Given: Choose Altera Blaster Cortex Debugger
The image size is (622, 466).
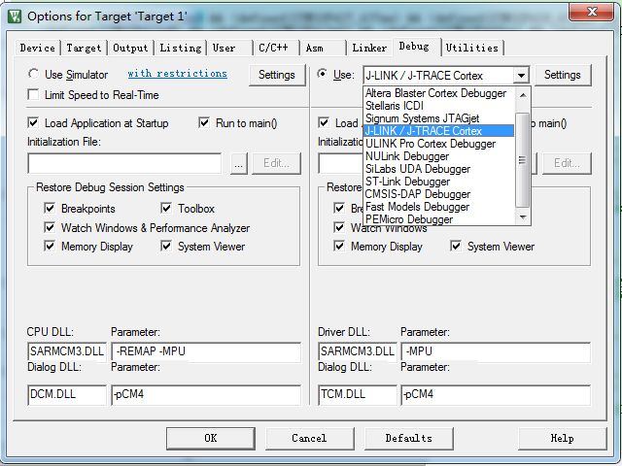Looking at the screenshot, I should coord(438,93).
